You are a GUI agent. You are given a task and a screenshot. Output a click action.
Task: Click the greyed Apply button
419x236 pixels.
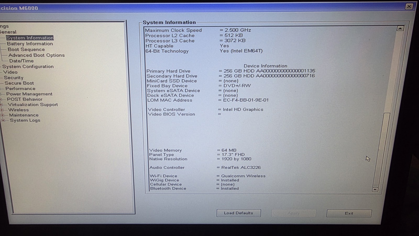click(294, 213)
